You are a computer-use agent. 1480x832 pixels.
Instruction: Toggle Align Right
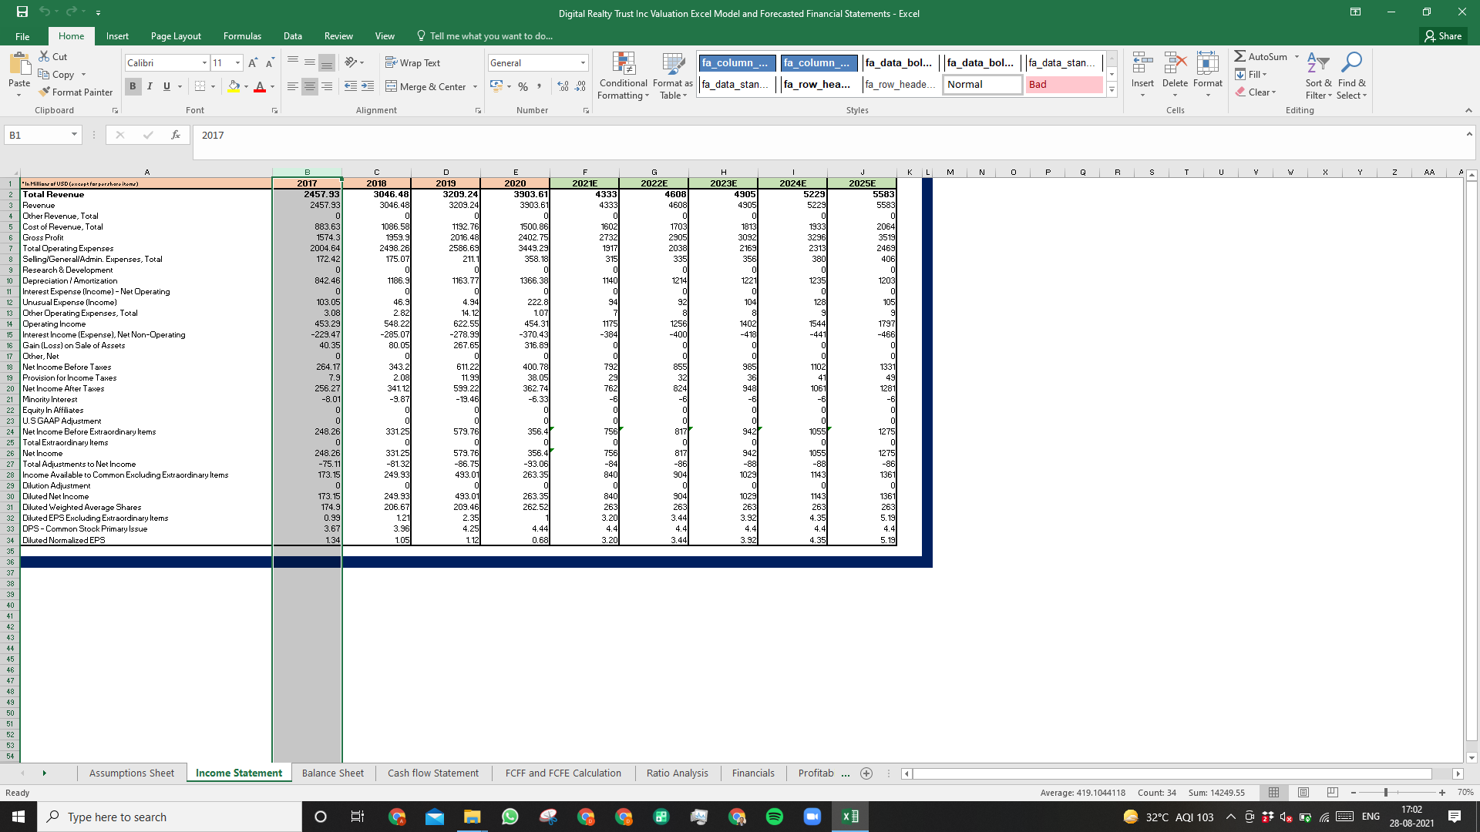[327, 86]
